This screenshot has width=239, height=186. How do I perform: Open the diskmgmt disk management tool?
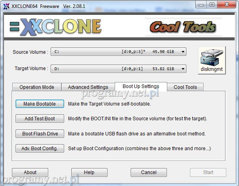pos(212,60)
